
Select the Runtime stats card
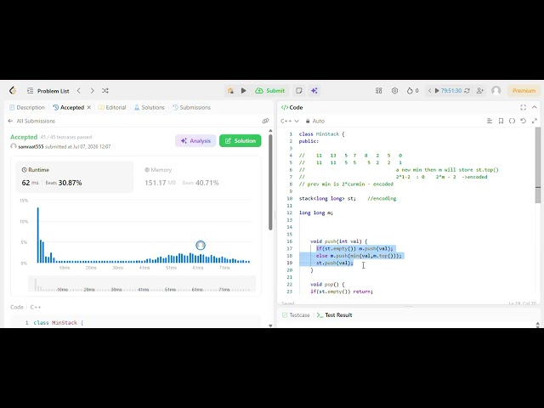(74, 177)
